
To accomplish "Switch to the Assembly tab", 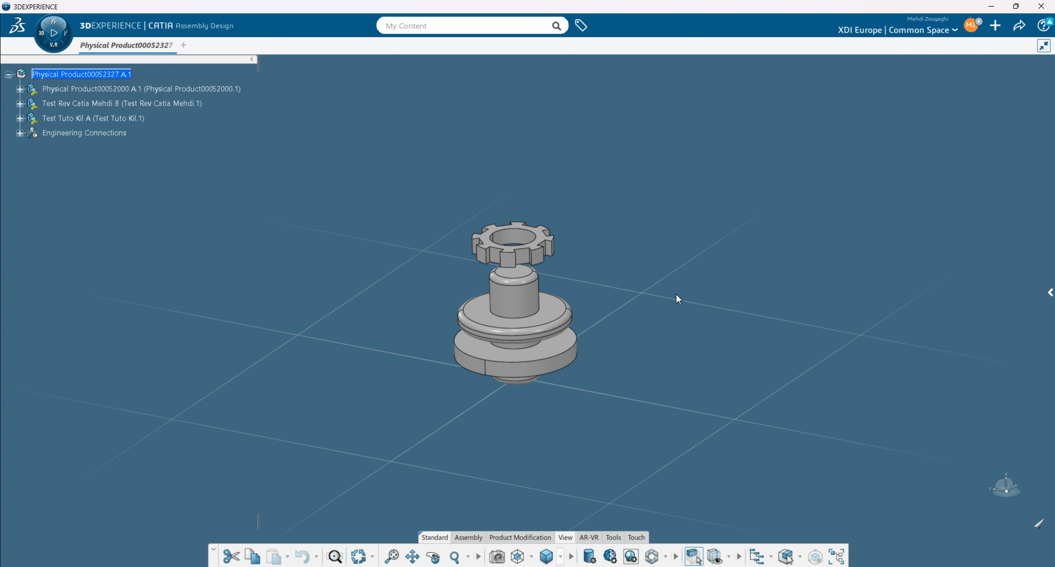I will coord(468,537).
